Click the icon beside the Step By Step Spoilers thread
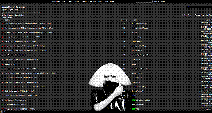The image size is (212, 113). point(2,37)
